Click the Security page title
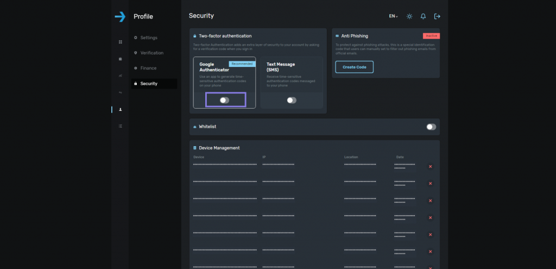 coord(201,16)
